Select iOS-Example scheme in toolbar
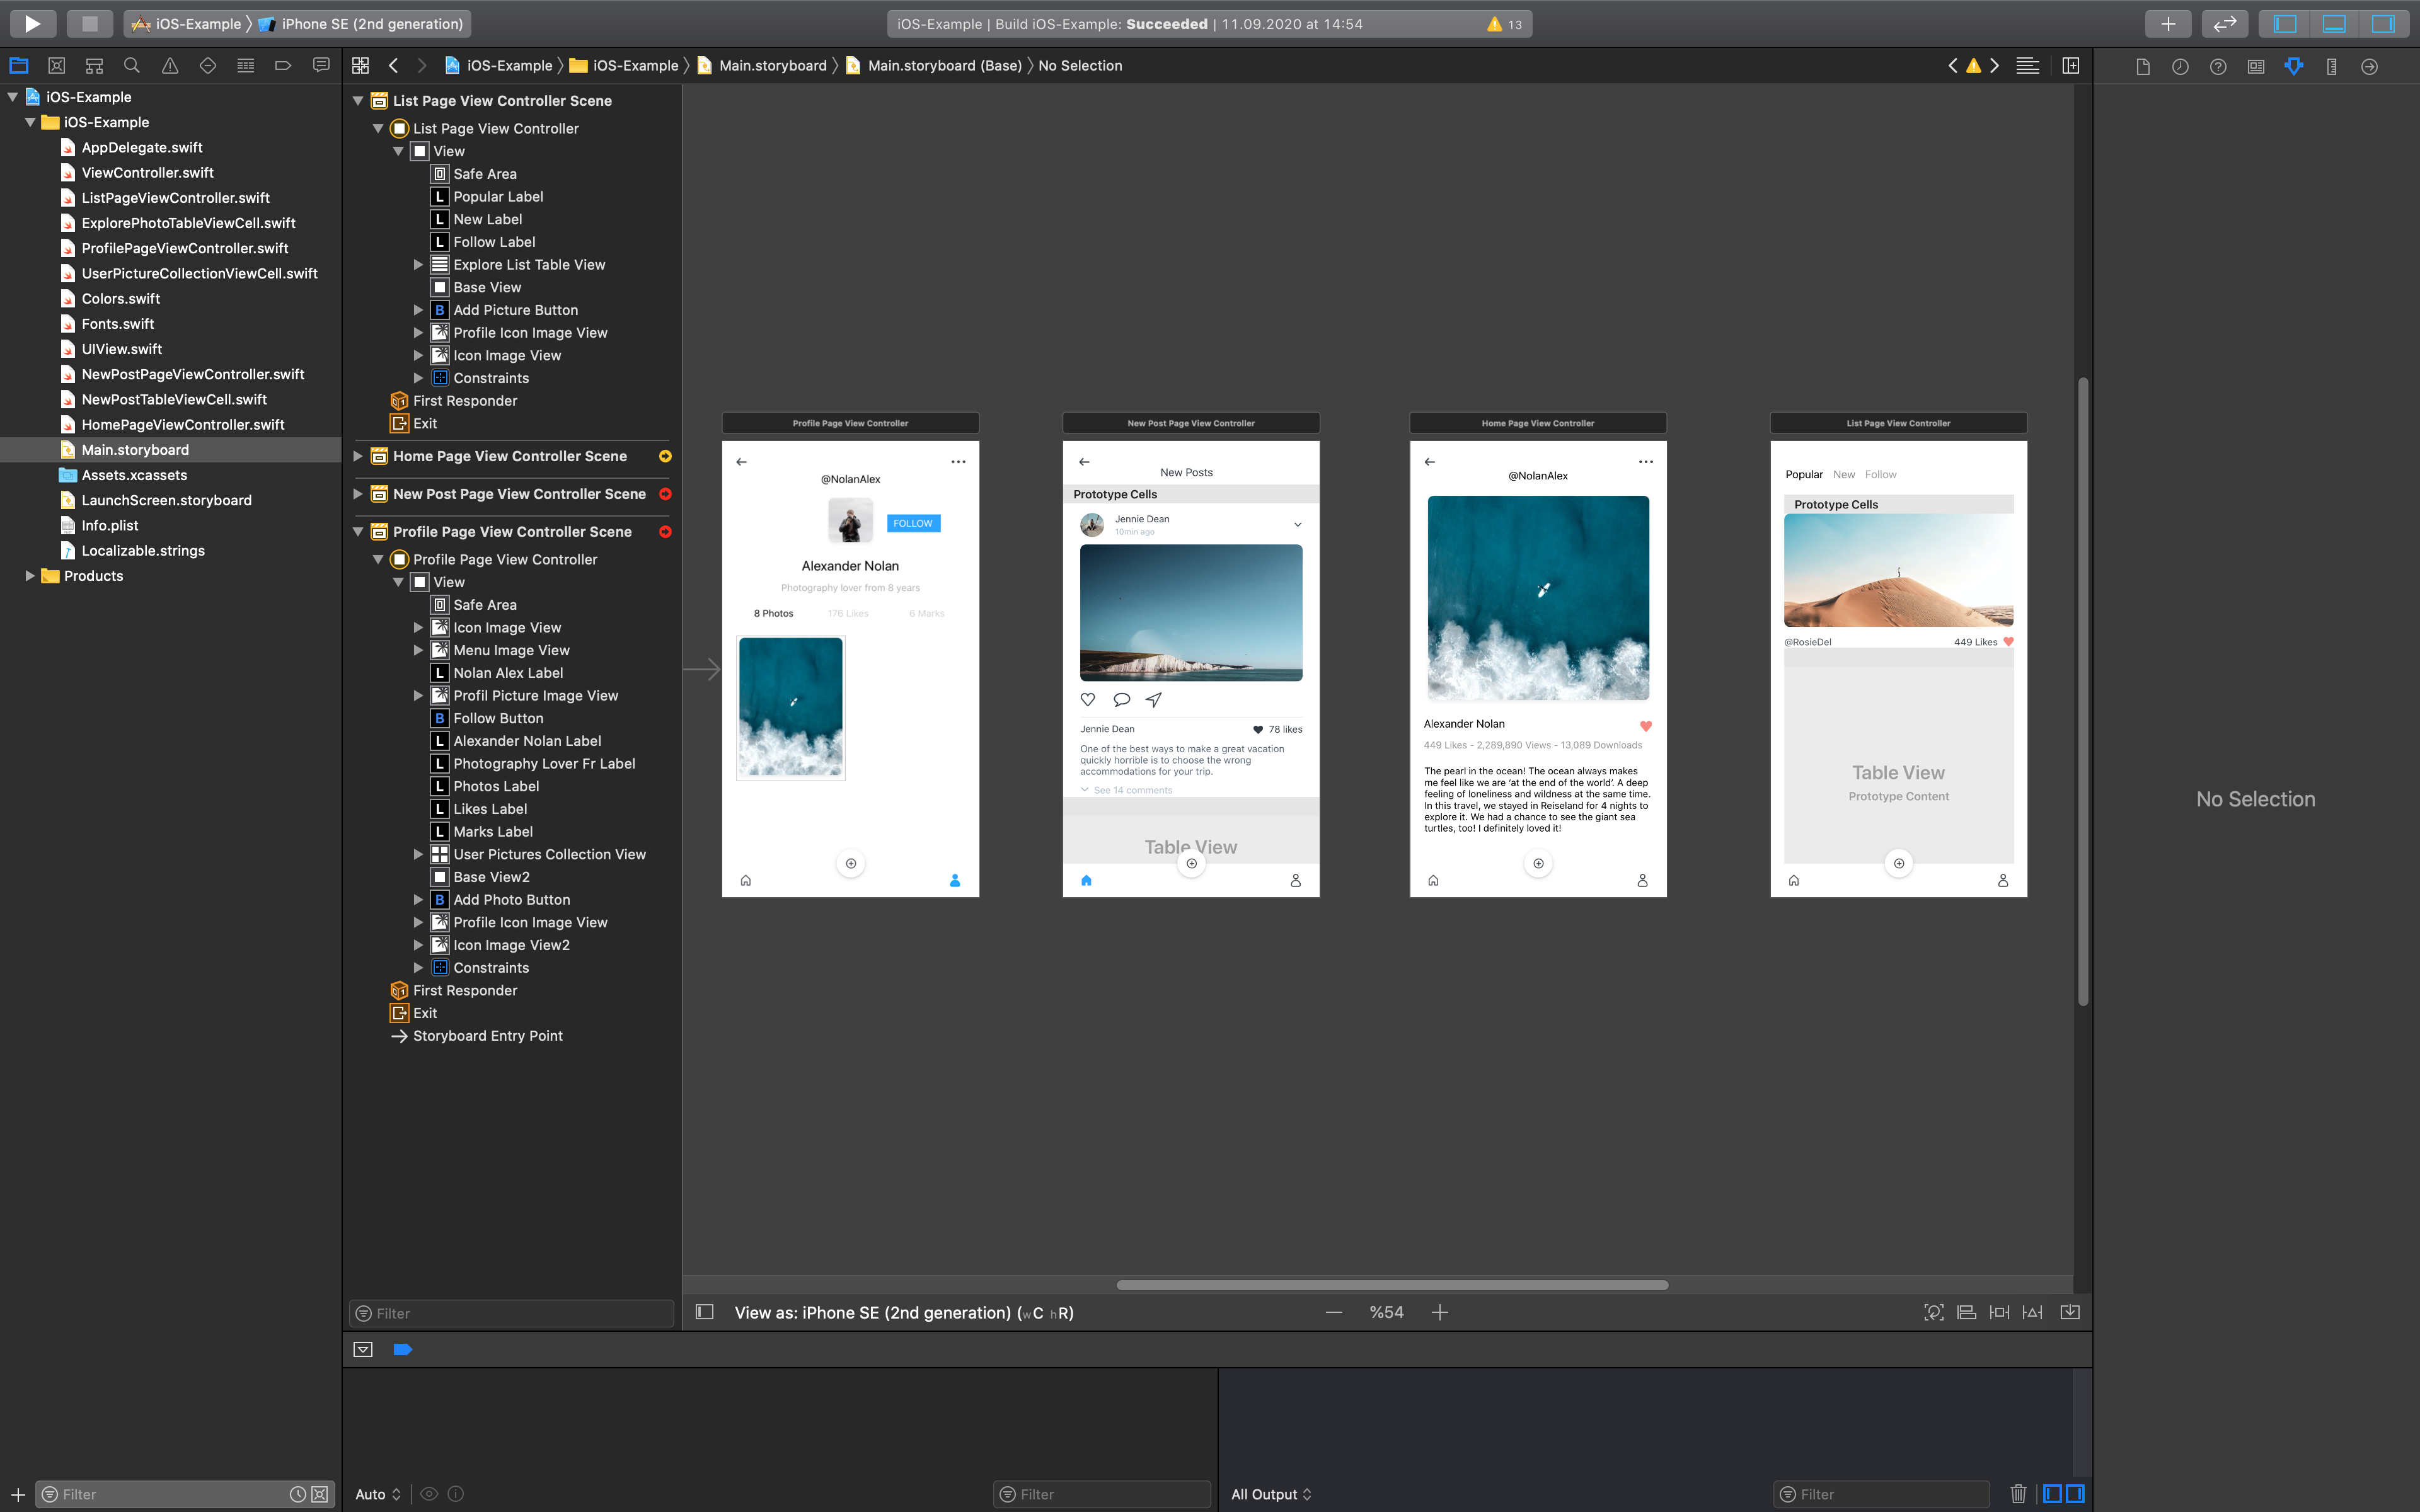 (x=187, y=24)
